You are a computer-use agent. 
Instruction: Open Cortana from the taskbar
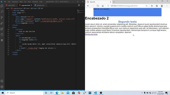(46, 93)
